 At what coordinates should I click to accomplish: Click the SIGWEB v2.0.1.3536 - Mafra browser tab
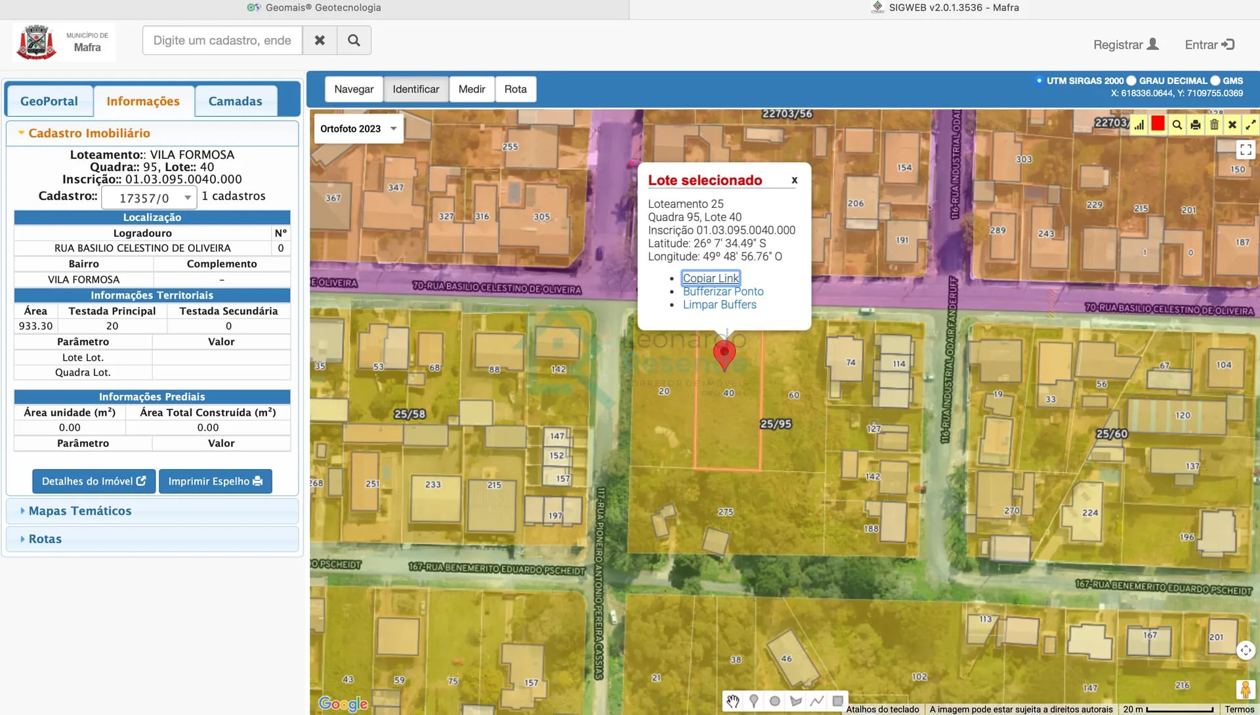[x=945, y=8]
